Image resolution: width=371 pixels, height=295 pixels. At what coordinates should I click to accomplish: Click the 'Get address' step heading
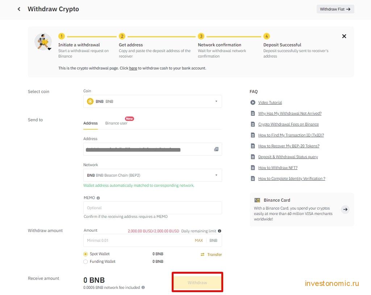131,45
